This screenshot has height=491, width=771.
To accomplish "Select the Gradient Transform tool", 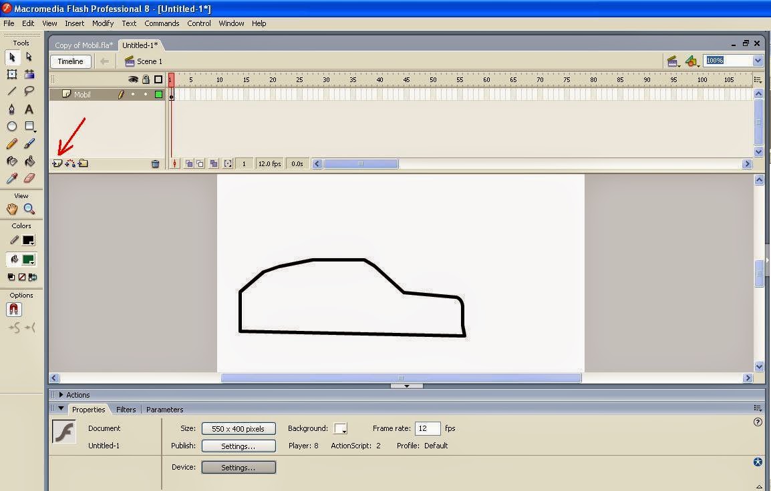I will 29,74.
